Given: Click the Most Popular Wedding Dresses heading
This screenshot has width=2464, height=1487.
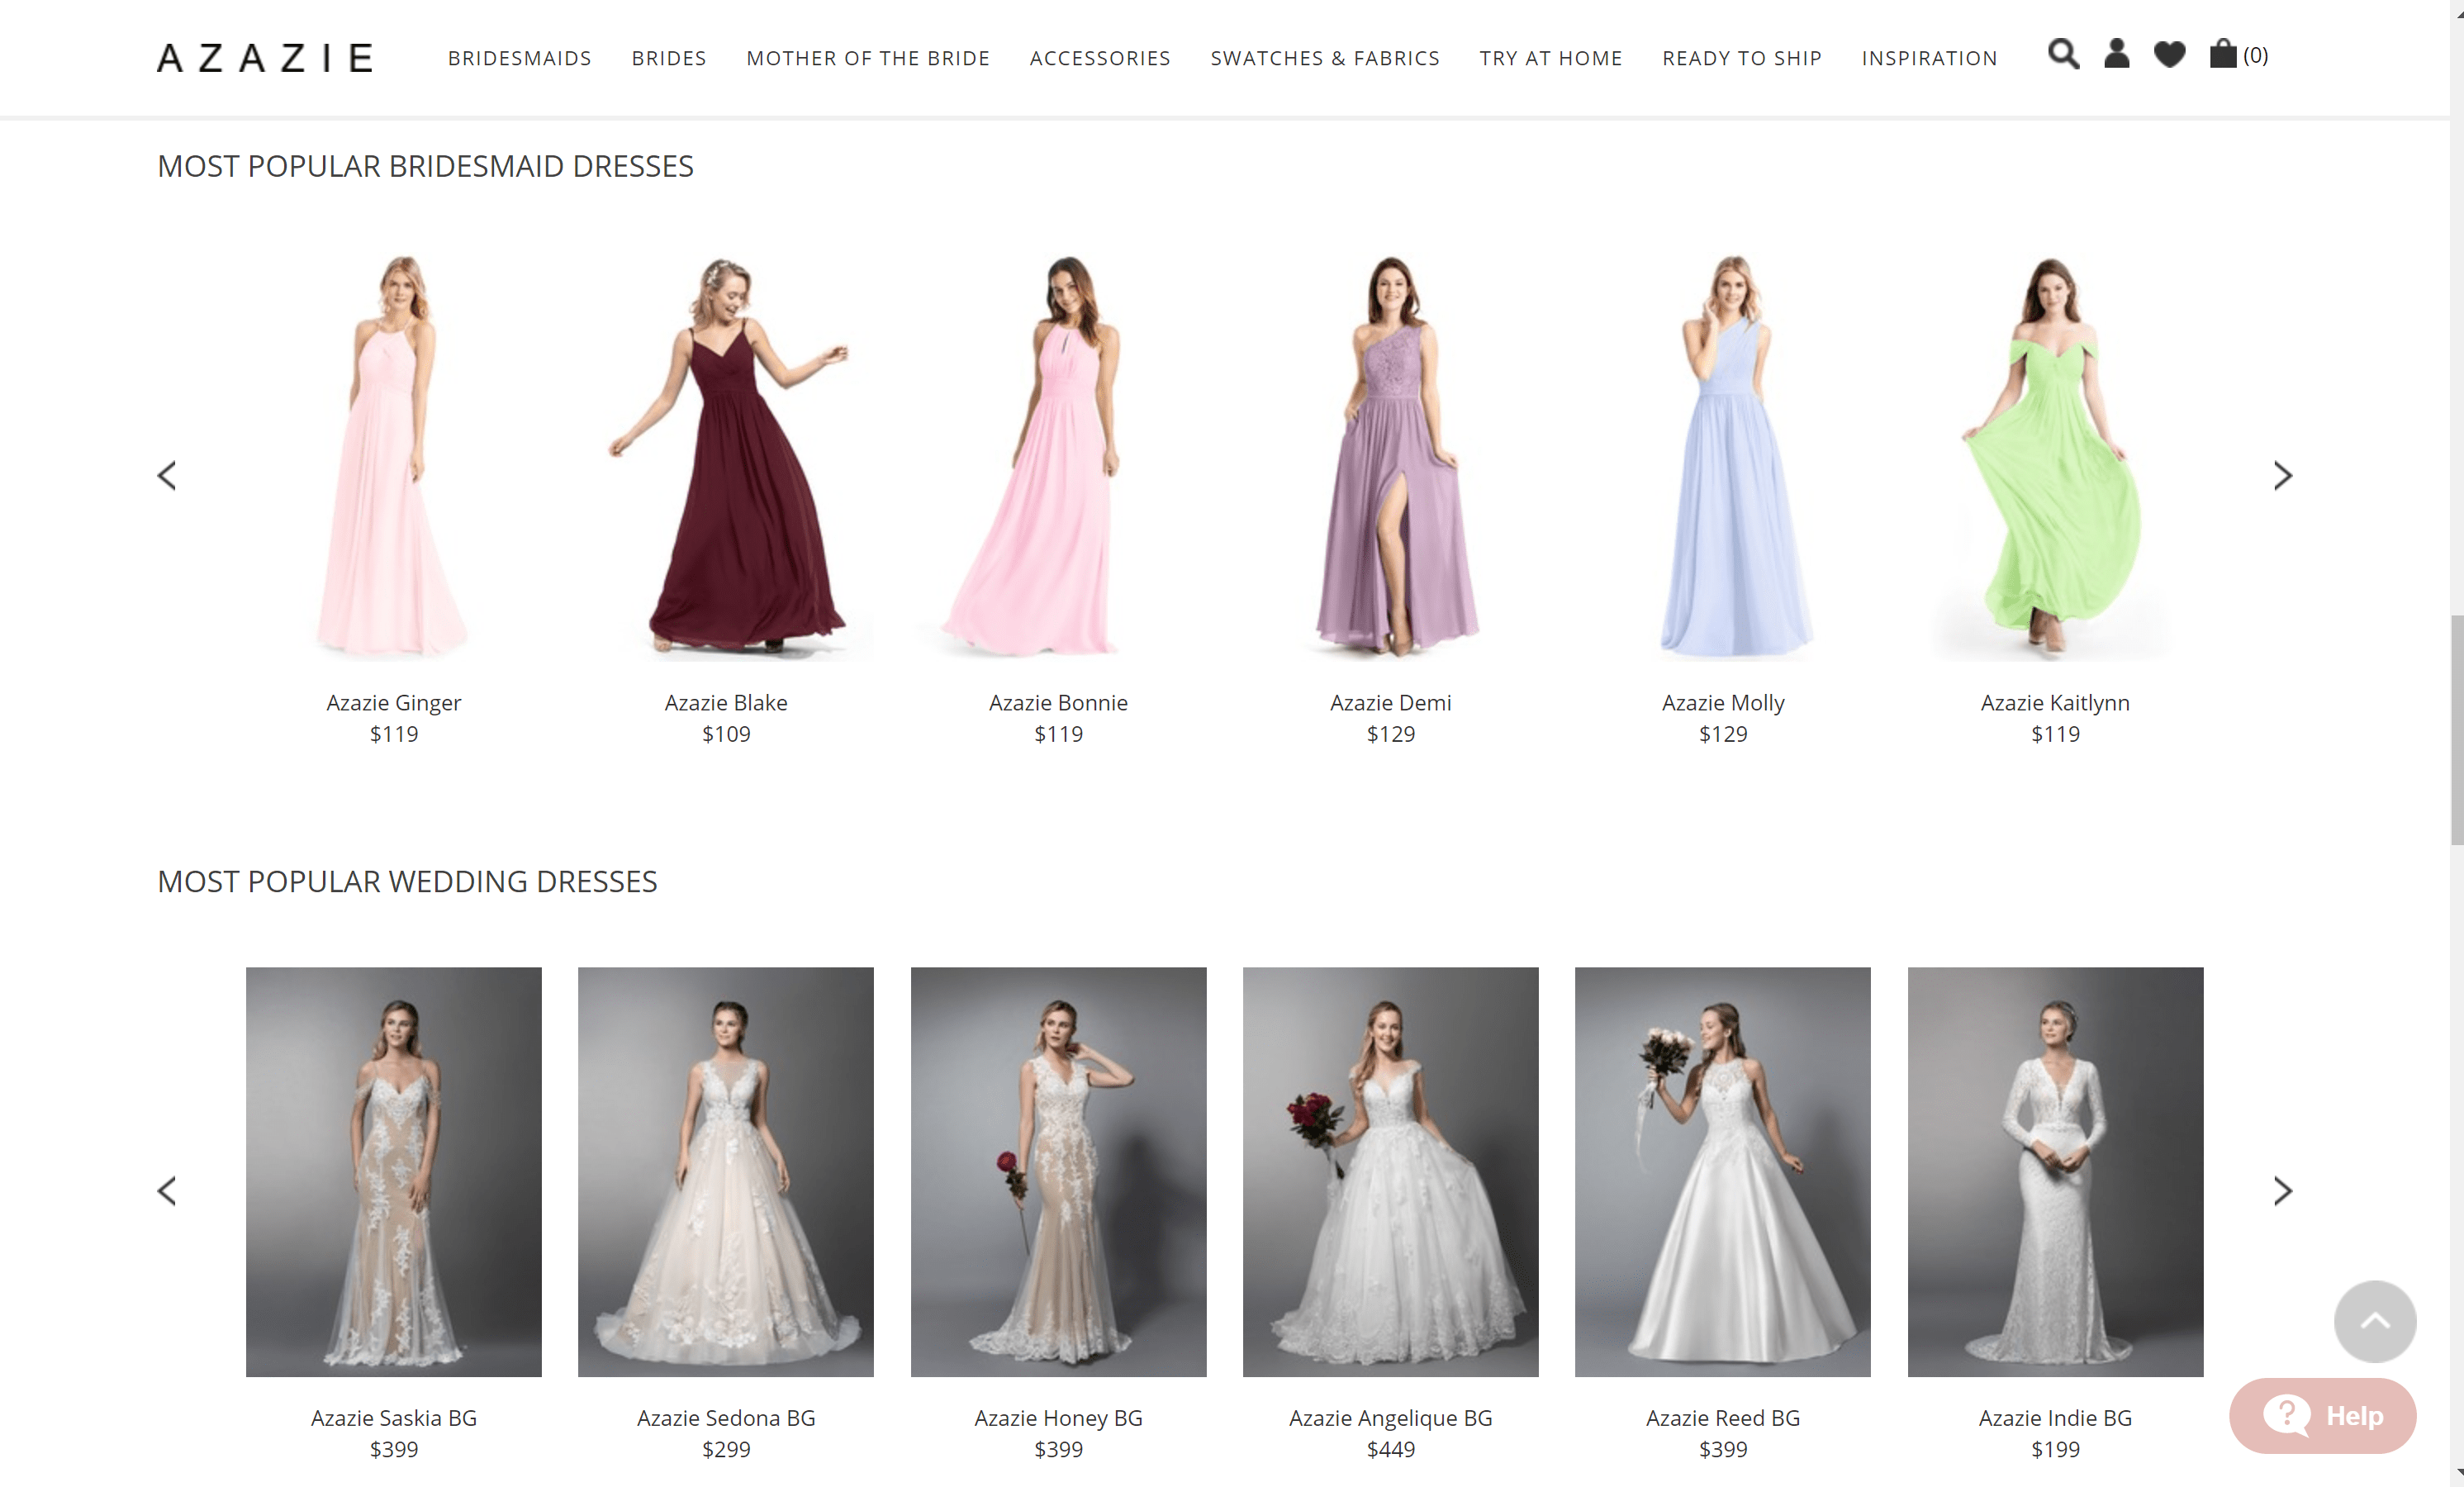Looking at the screenshot, I should (x=407, y=881).
